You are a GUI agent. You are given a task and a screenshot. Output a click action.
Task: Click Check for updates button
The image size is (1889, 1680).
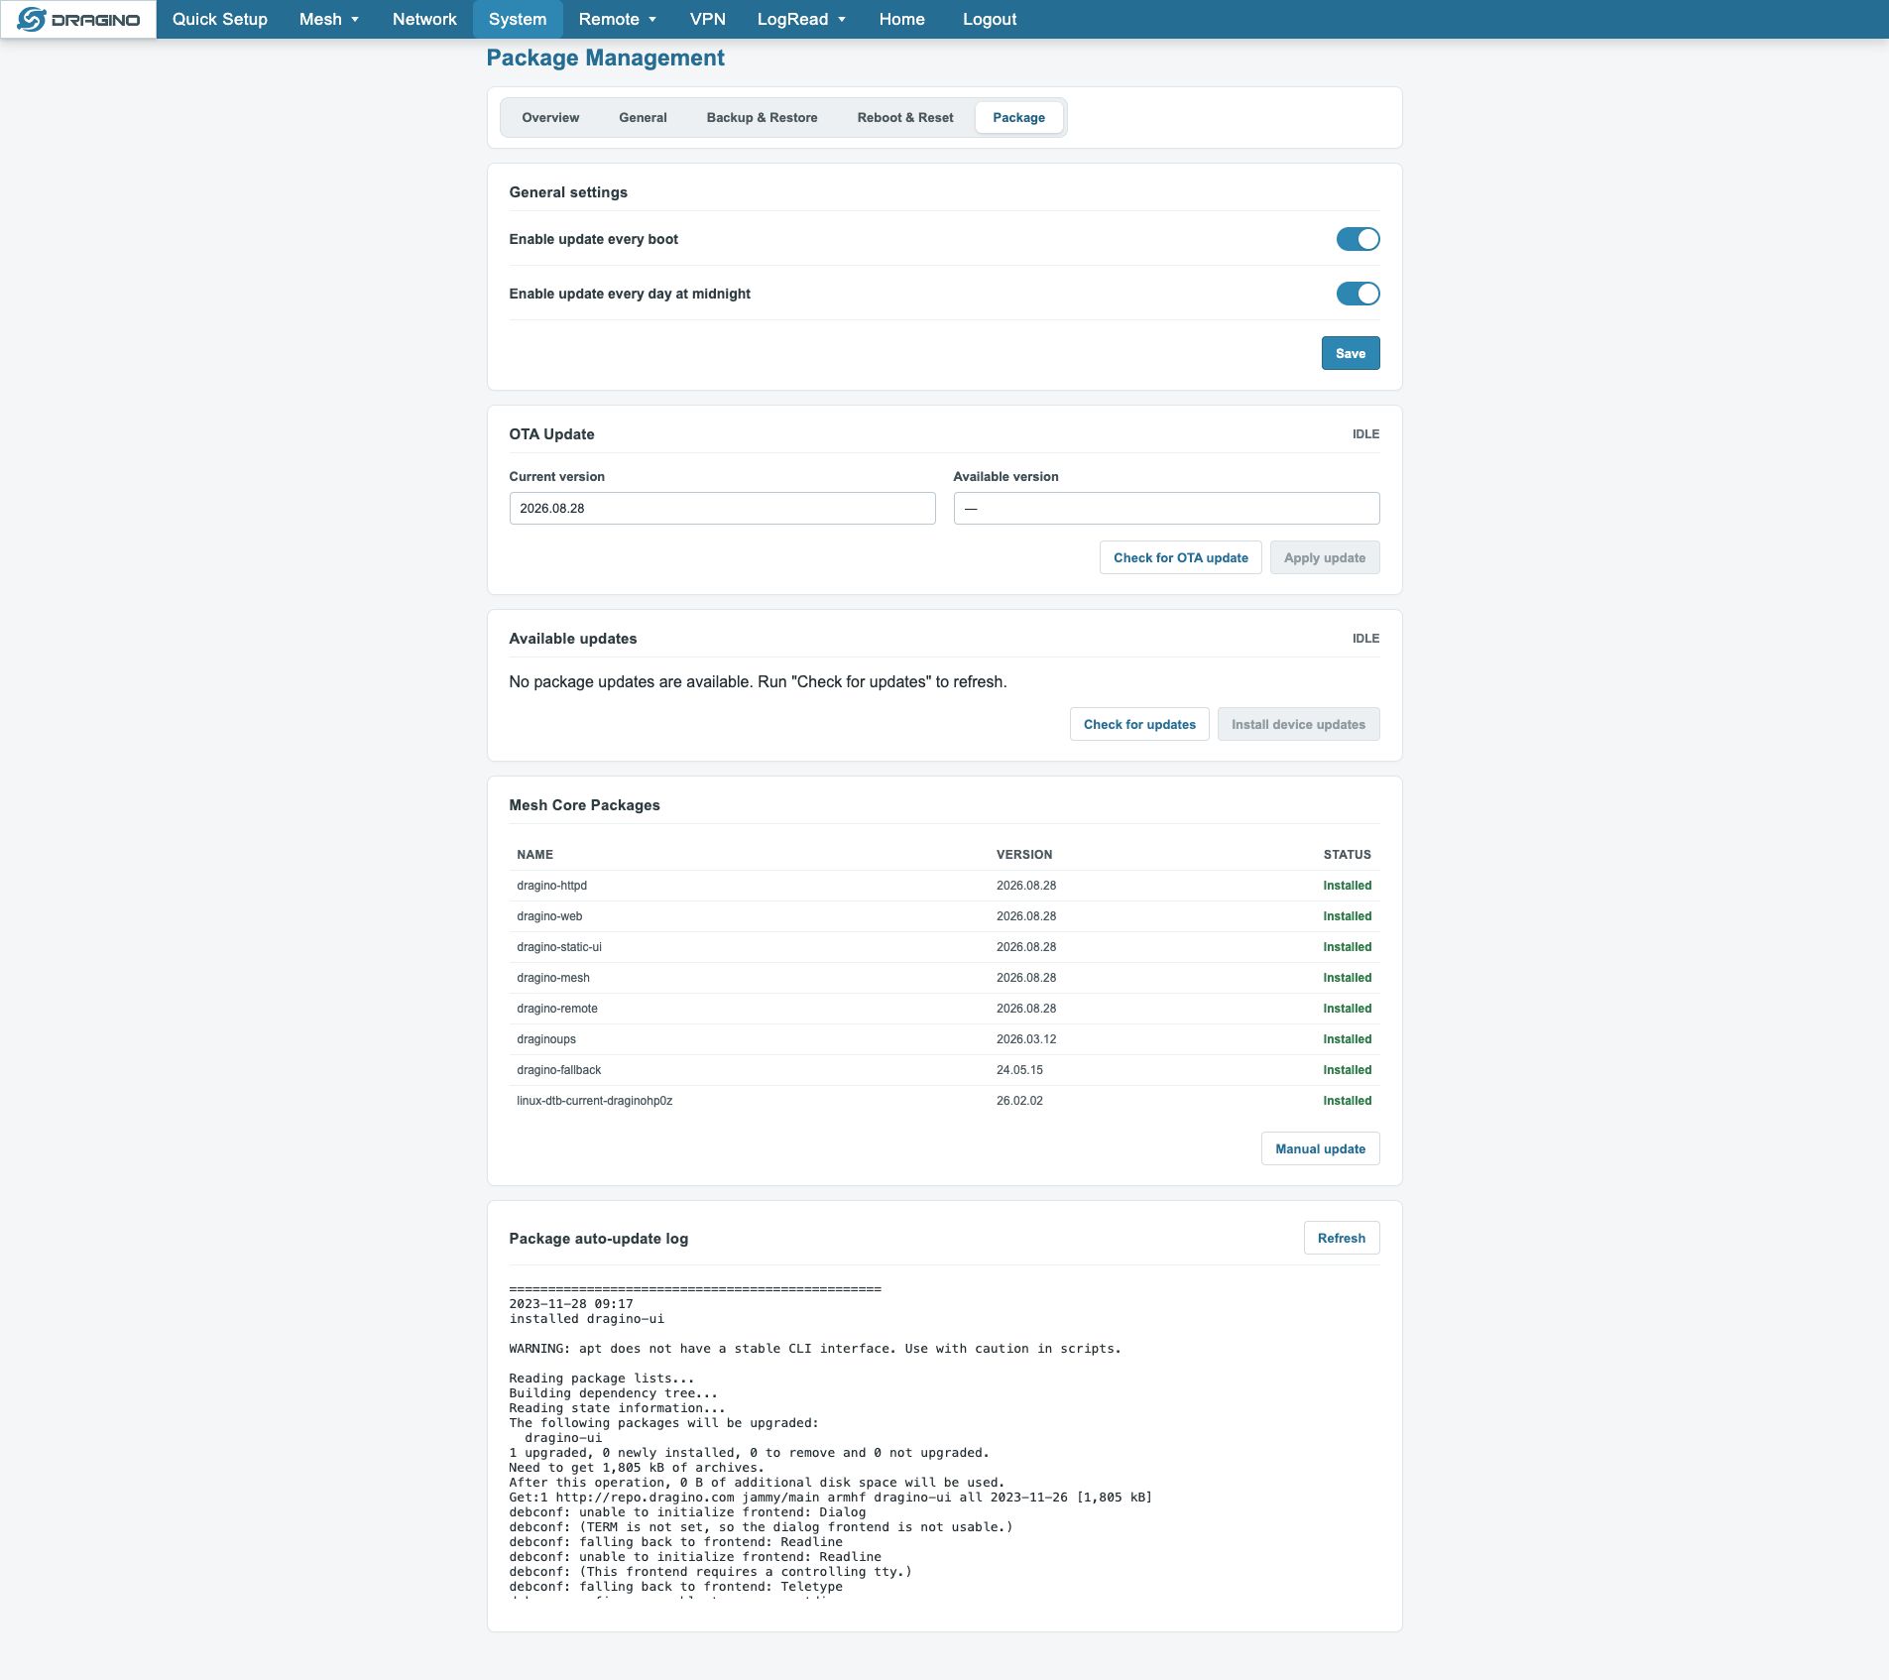pyautogui.click(x=1139, y=724)
